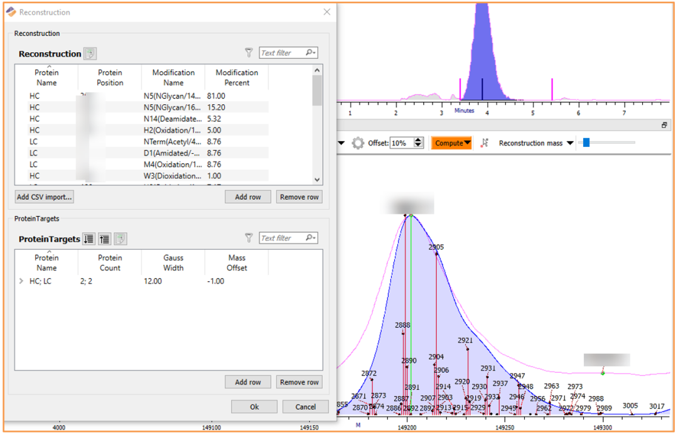Click Remove row under ProteinTargets table
The image size is (678, 435).
point(299,382)
